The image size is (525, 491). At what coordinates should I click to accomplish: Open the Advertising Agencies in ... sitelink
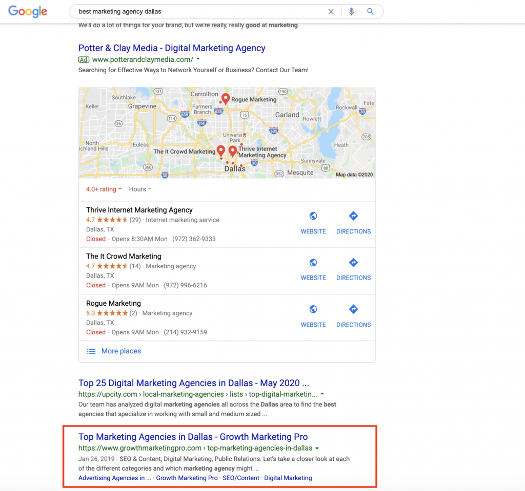(114, 478)
